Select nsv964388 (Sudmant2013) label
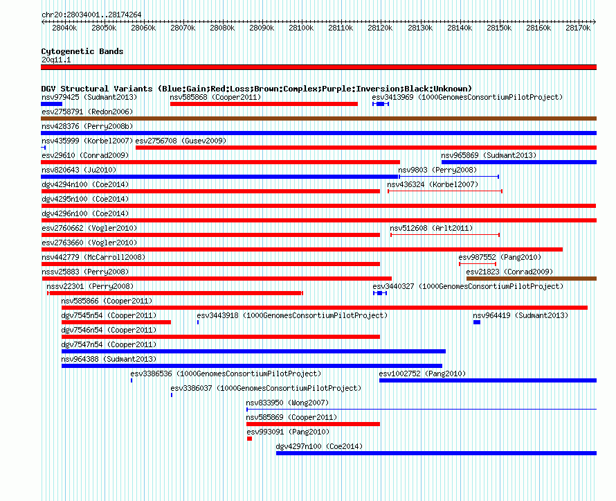Viewport: 616px width, 501px height. 109,359
